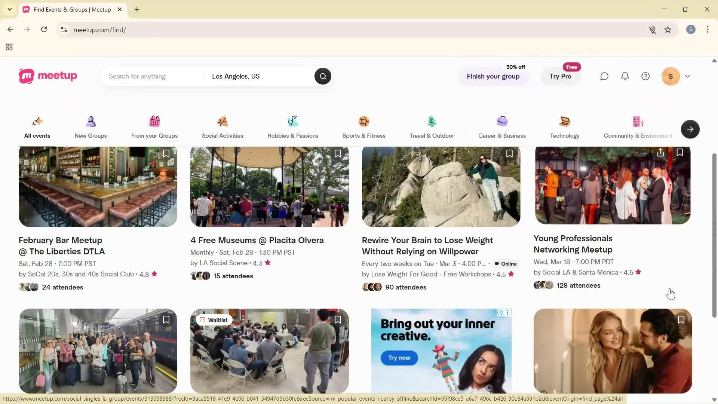Select the Sports & Fitness category

pyautogui.click(x=364, y=127)
